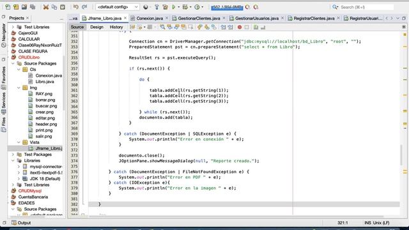Select the Design view button

(x=96, y=27)
